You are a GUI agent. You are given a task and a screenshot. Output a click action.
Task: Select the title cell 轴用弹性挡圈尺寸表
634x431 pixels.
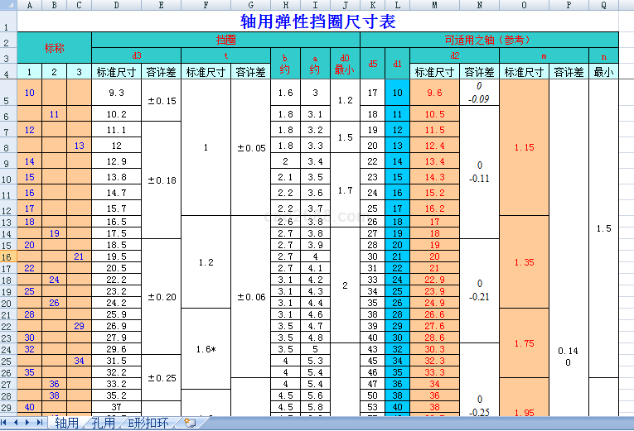click(x=317, y=22)
